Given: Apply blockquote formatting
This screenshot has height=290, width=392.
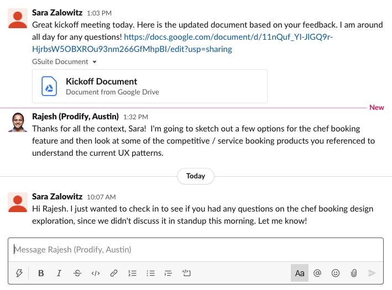Looking at the screenshot, I should [x=169, y=273].
